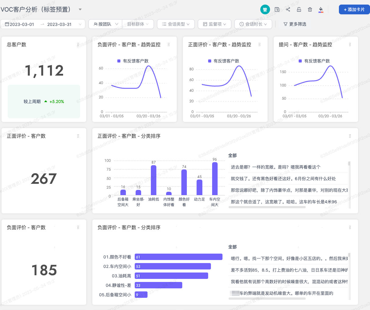The image size is (370, 310).
Task: Expand the VOC客户分析 dashboard title dropdown arrow
Action: tap(80, 9)
